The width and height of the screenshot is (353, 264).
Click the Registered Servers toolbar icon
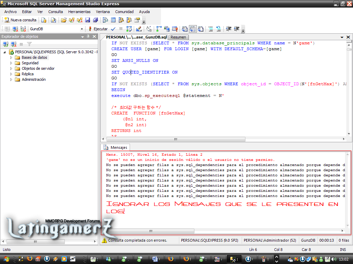pos(105,20)
